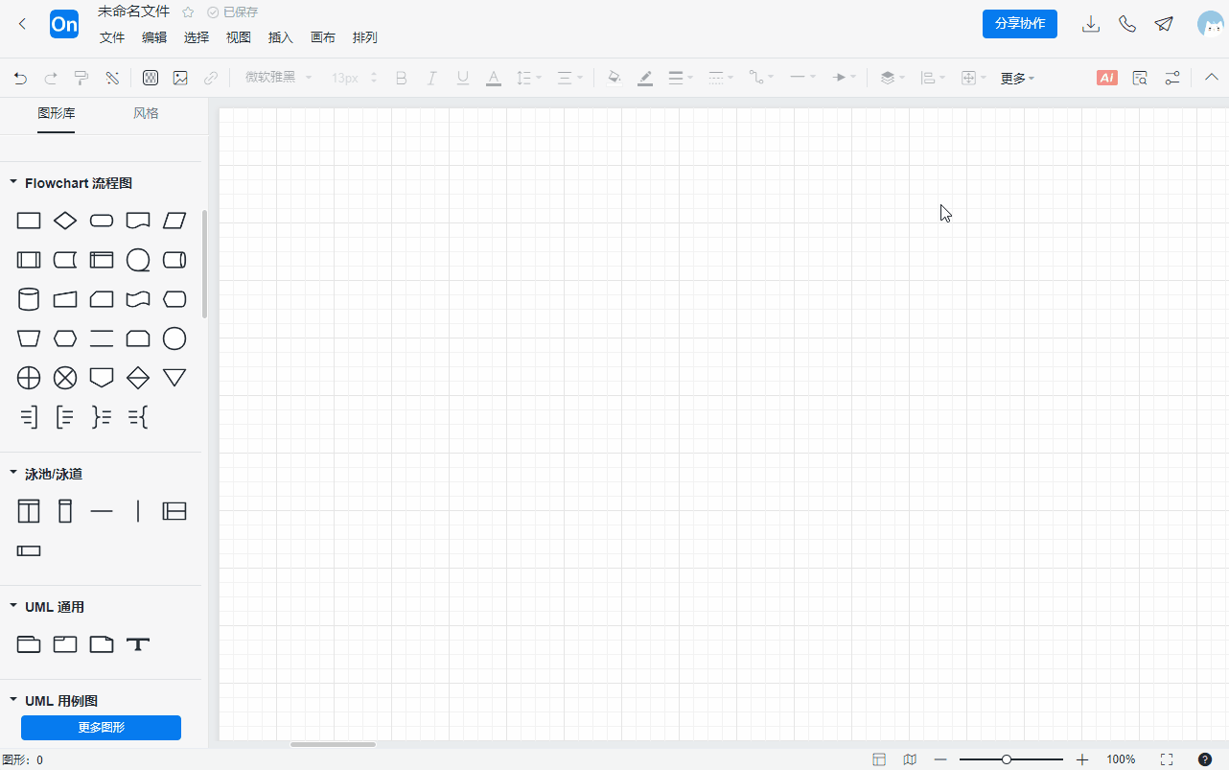The image size is (1229, 770).
Task: Favorite the file with star icon
Action: (188, 12)
